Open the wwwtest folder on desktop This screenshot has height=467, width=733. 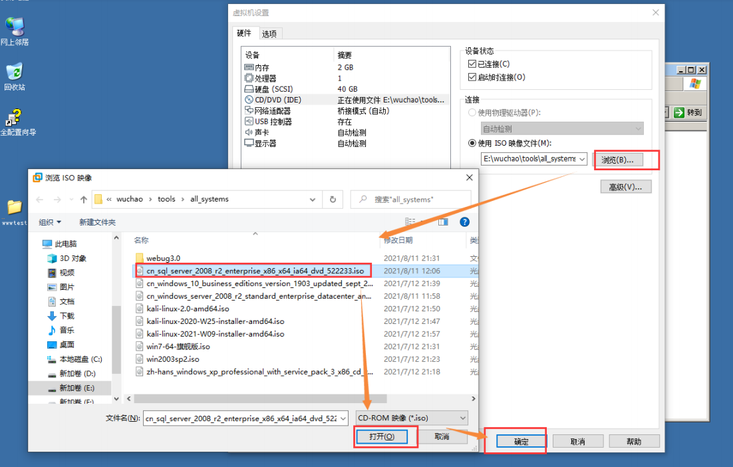point(14,213)
